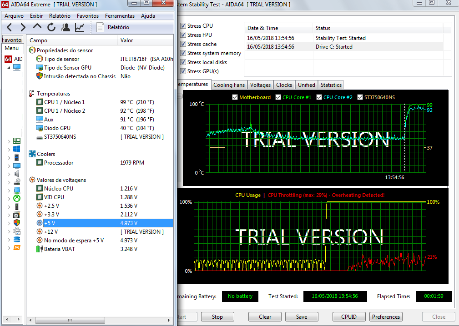Toggle the CPU Core #1 graph checkbox
The width and height of the screenshot is (459, 326).
[x=278, y=97]
